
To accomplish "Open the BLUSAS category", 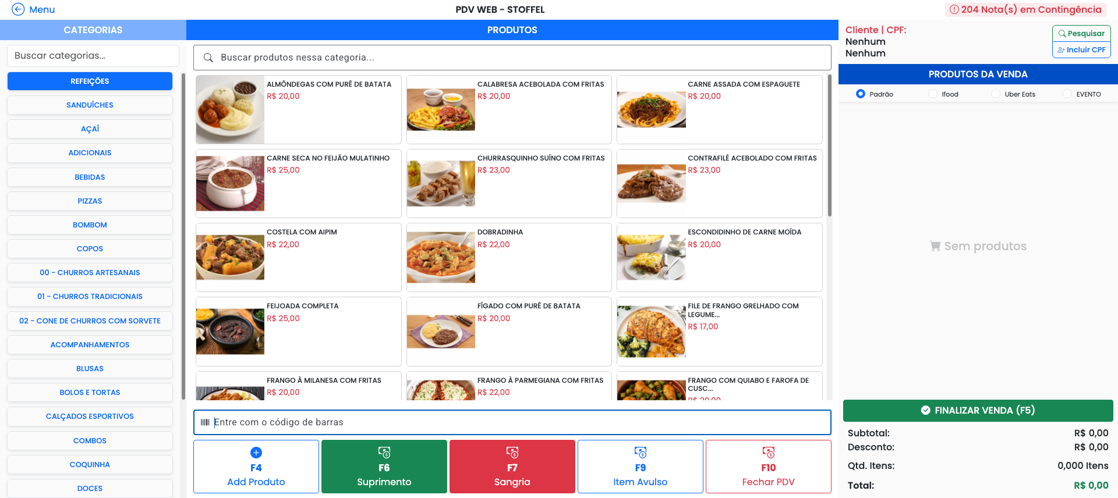I will tap(90, 369).
